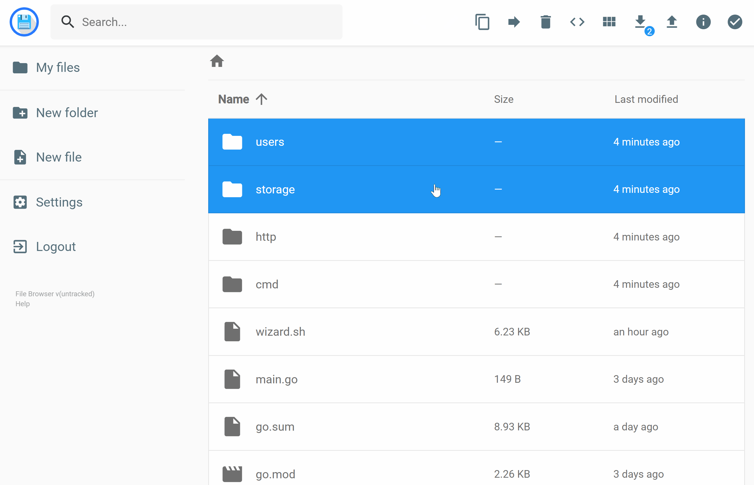Open the Help link
754x485 pixels.
(x=22, y=304)
